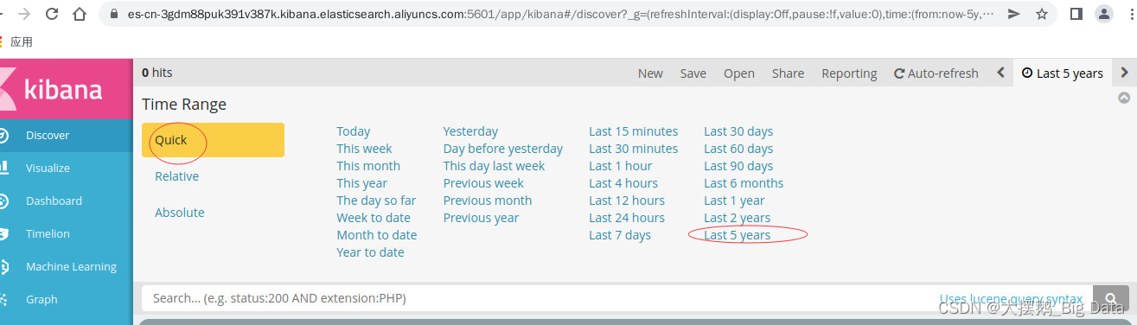The image size is (1137, 325).
Task: Choose Last 15 minutes range
Action: (x=634, y=131)
